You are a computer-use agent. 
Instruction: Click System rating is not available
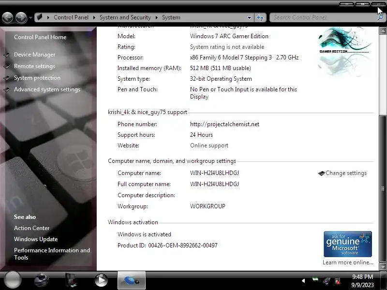(227, 47)
